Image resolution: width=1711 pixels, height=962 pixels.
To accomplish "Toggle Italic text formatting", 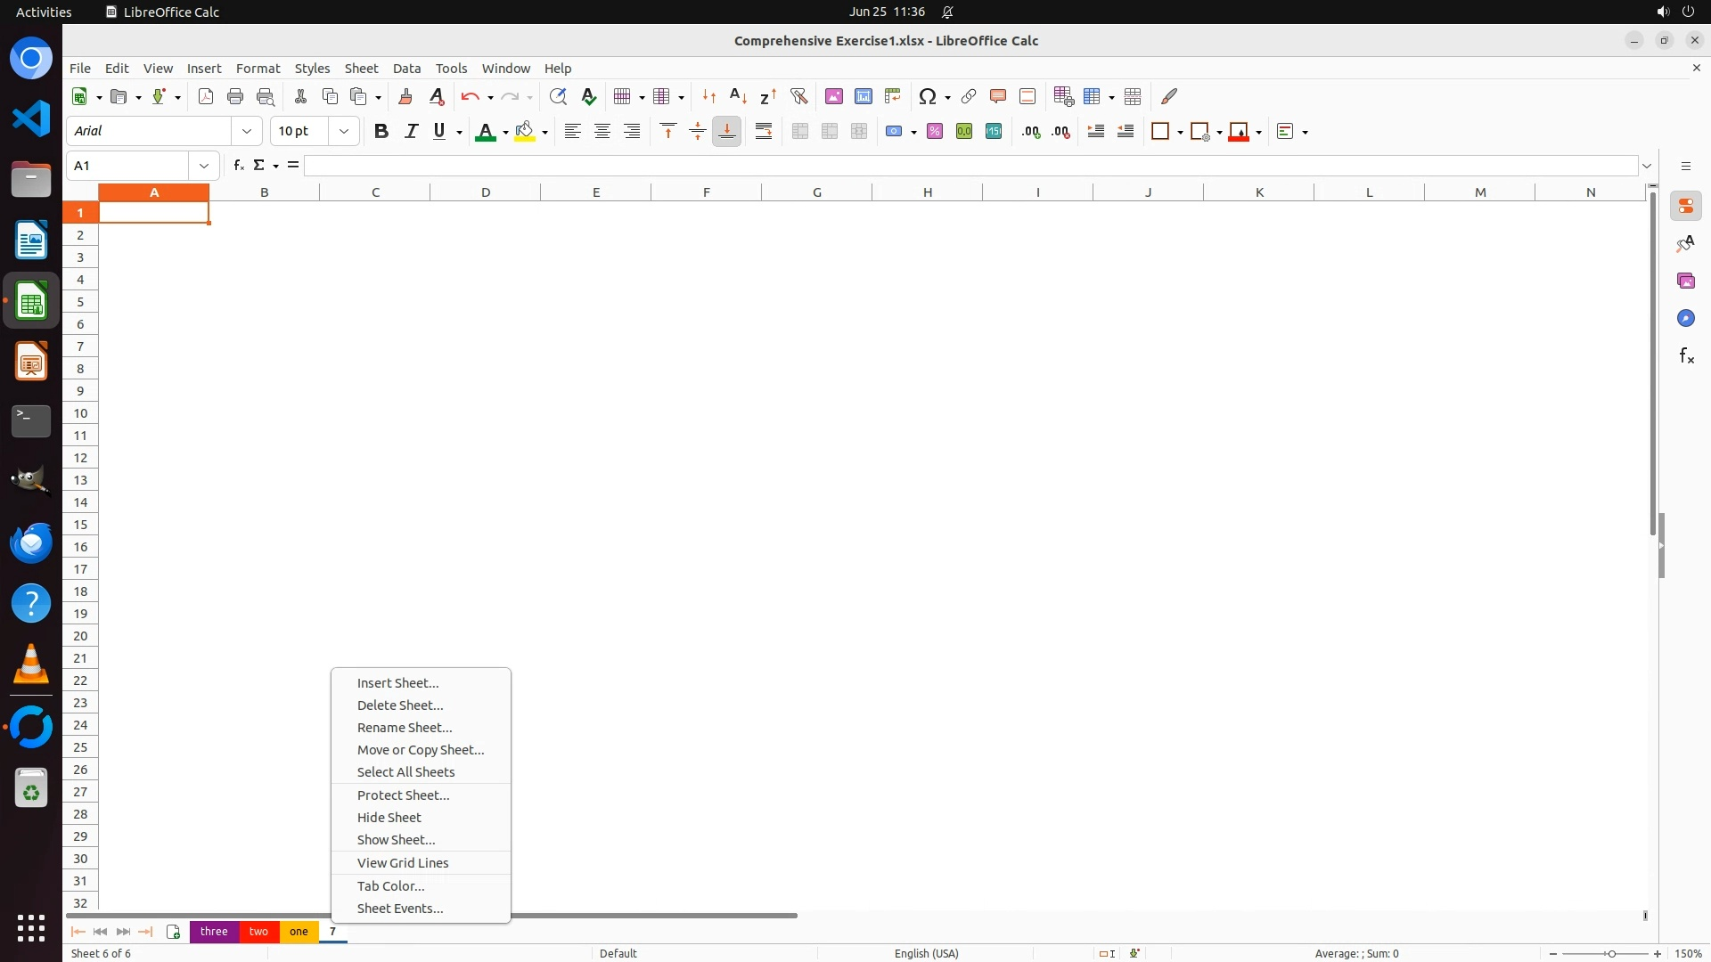I will point(411,132).
